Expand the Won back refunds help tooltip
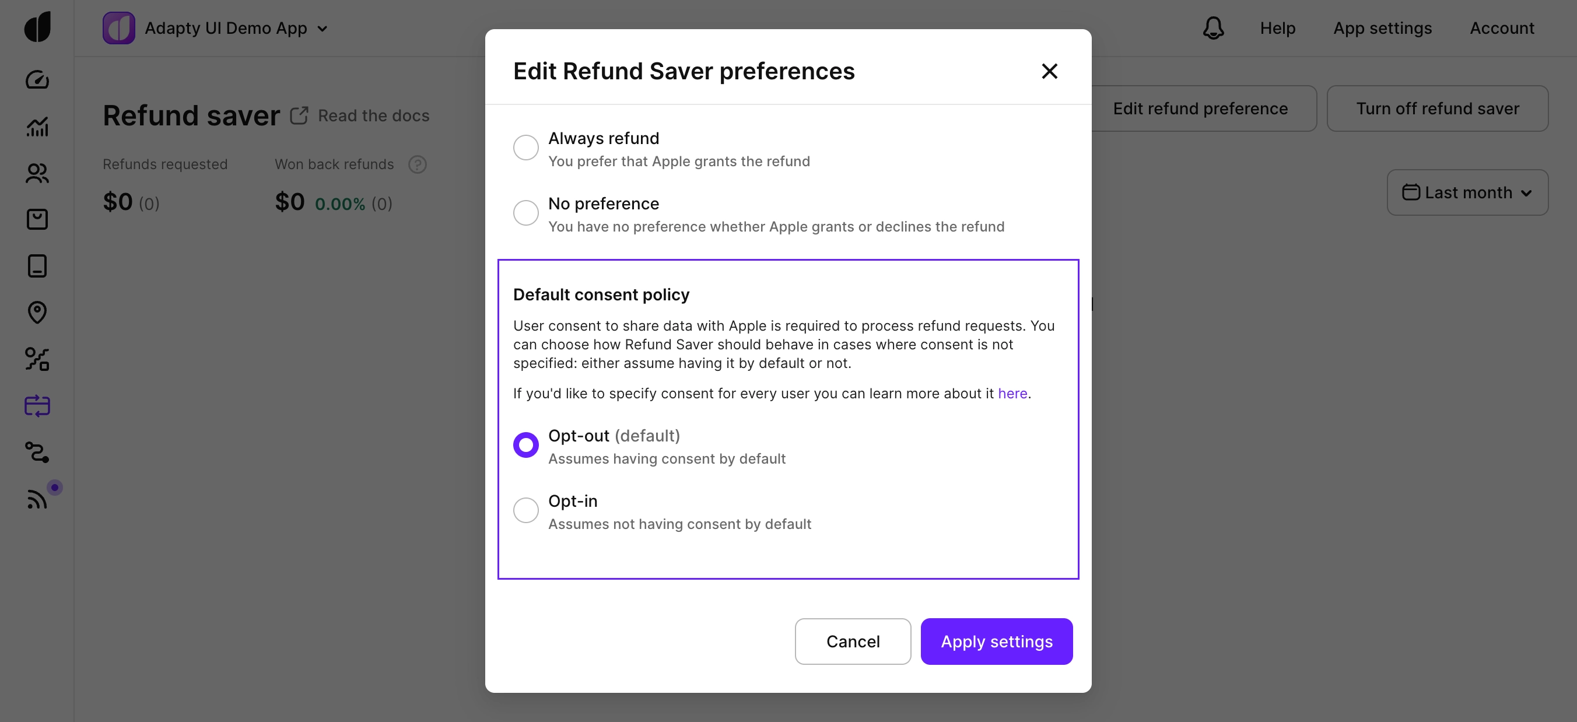Image resolution: width=1577 pixels, height=722 pixels. (418, 164)
